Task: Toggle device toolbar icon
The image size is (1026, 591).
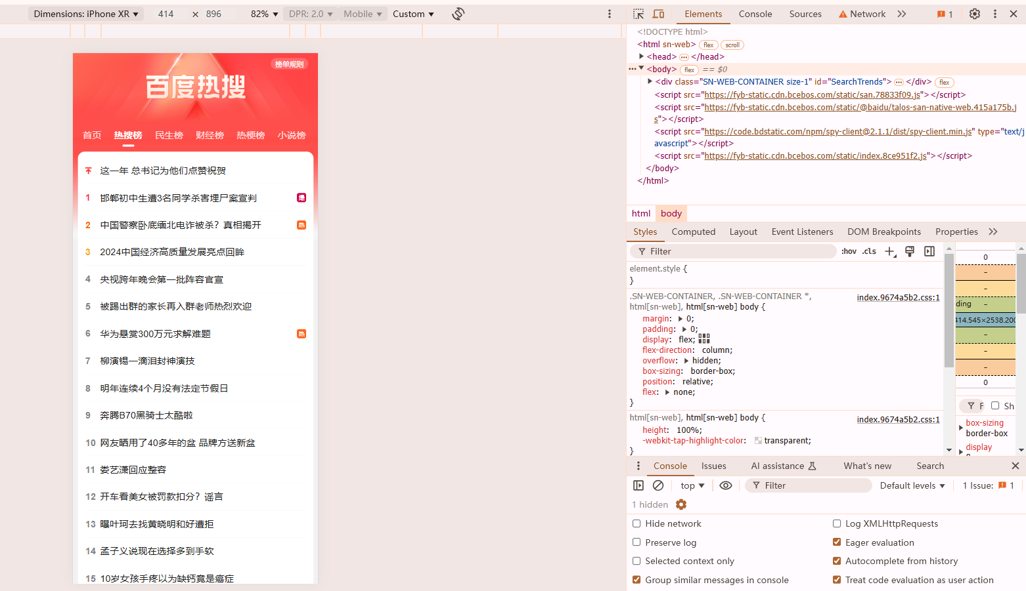Action: [658, 14]
